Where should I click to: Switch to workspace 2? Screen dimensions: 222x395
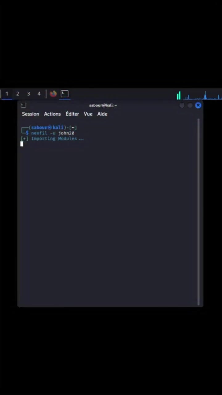pos(18,94)
